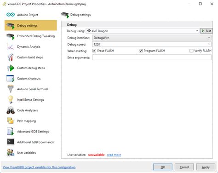218x173 pixels.
Task: Open Arduino Serial Terminal page
Action: 33,89
